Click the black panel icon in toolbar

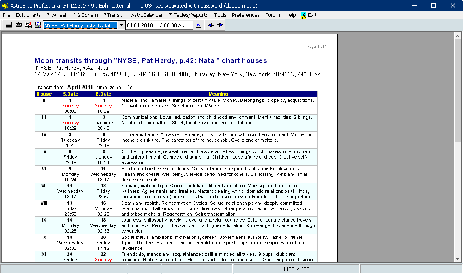click(9, 25)
